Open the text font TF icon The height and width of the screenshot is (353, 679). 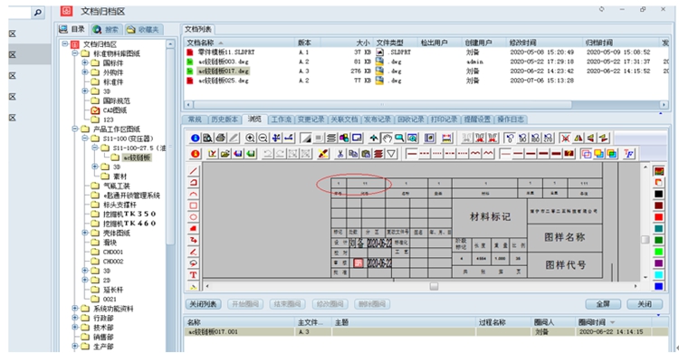coord(628,153)
